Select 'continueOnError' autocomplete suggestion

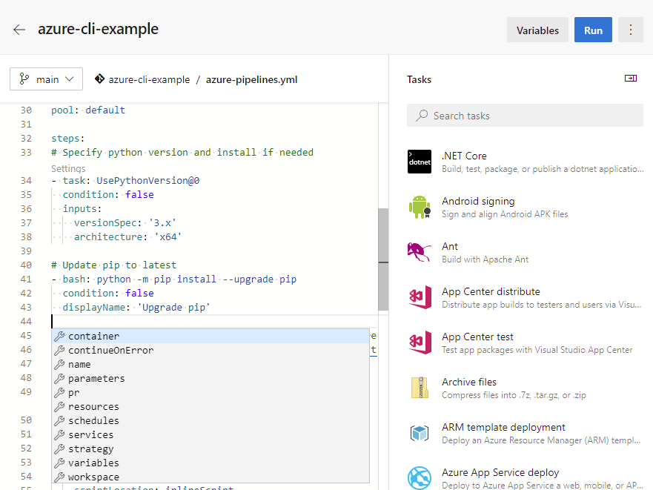pos(110,350)
